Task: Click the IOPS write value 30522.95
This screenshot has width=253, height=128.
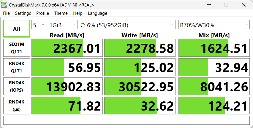Action: click(140, 86)
